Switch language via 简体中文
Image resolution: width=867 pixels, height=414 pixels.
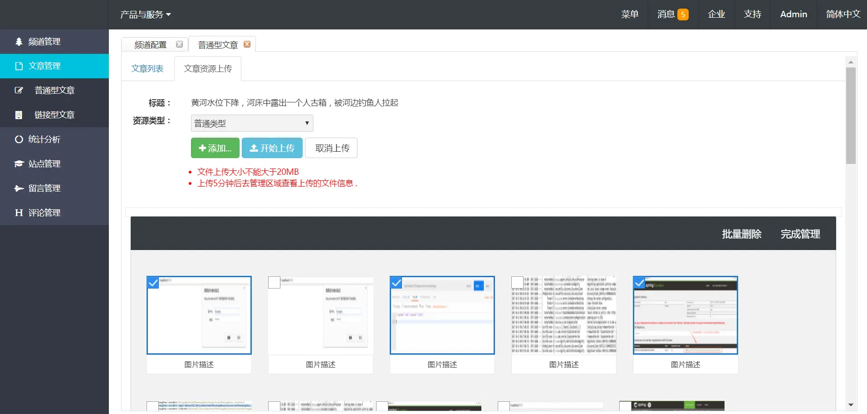[x=843, y=14]
